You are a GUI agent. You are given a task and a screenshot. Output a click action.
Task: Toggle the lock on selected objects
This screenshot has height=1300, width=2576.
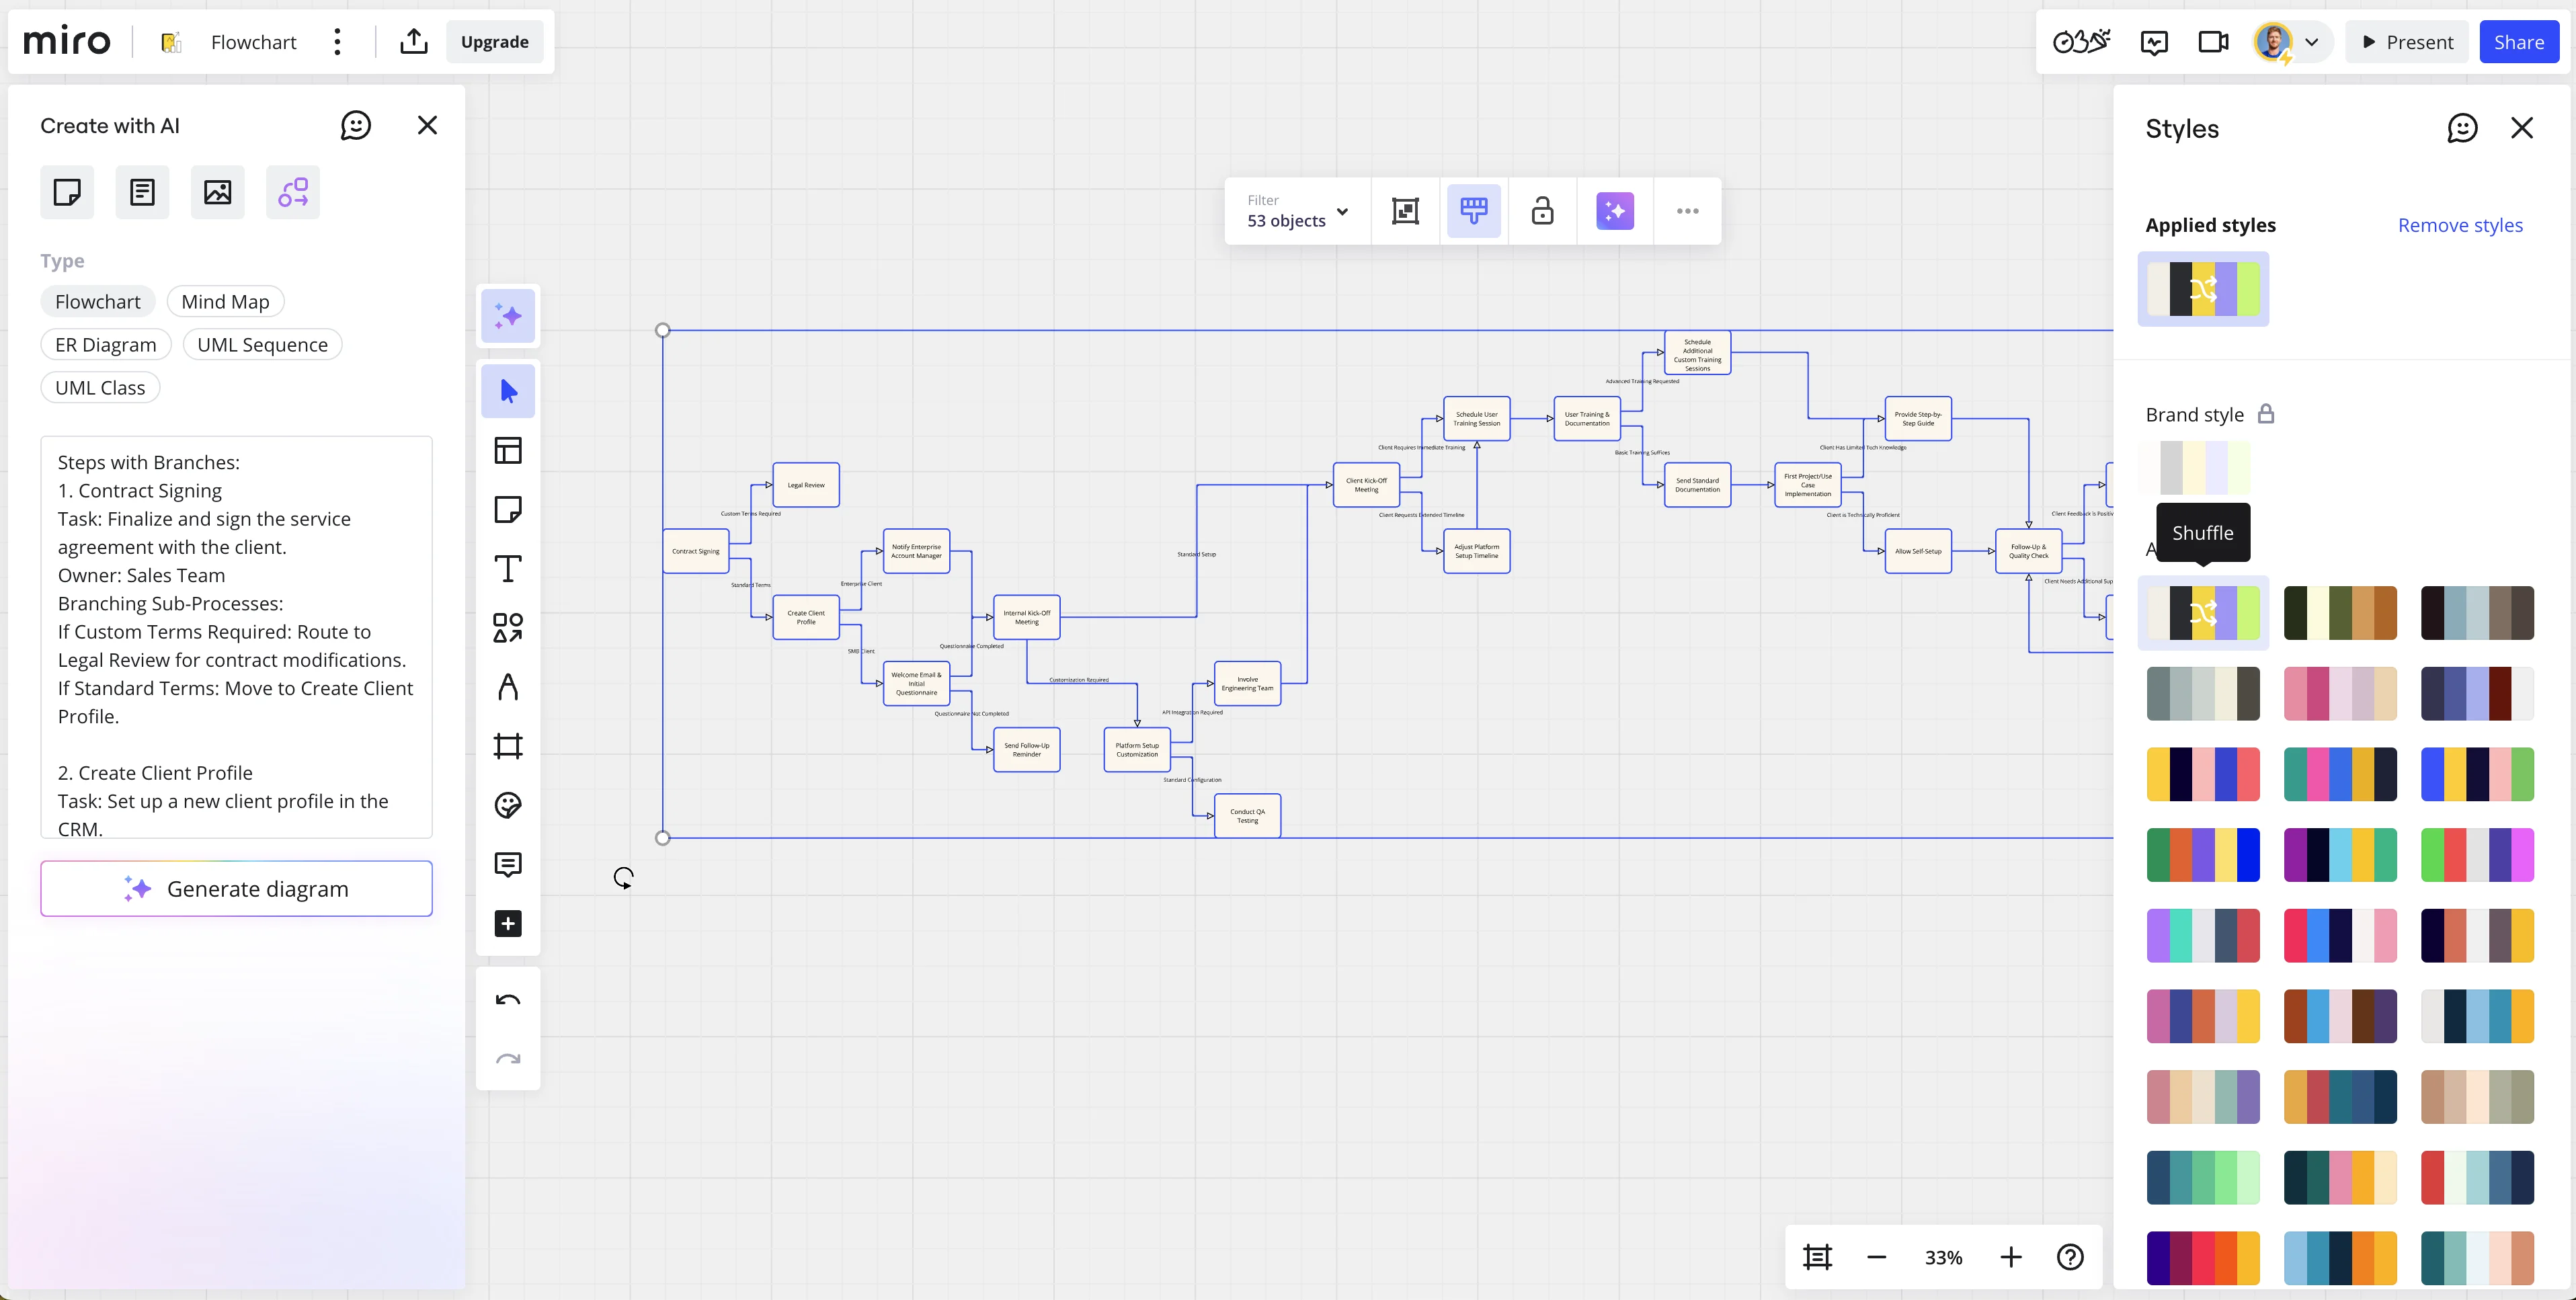coord(1542,211)
